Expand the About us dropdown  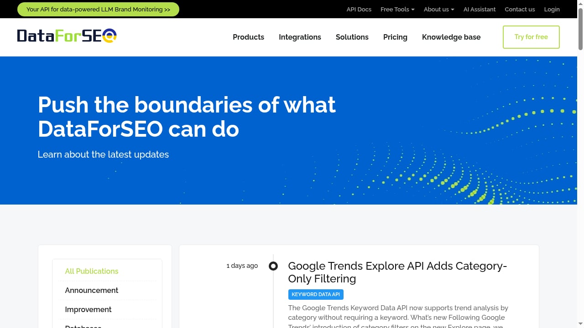tap(439, 9)
